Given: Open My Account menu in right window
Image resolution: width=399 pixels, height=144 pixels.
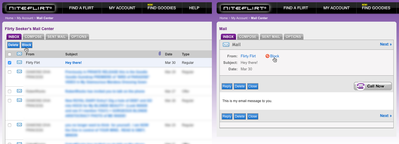Looking at the screenshot, I should tap(337, 8).
